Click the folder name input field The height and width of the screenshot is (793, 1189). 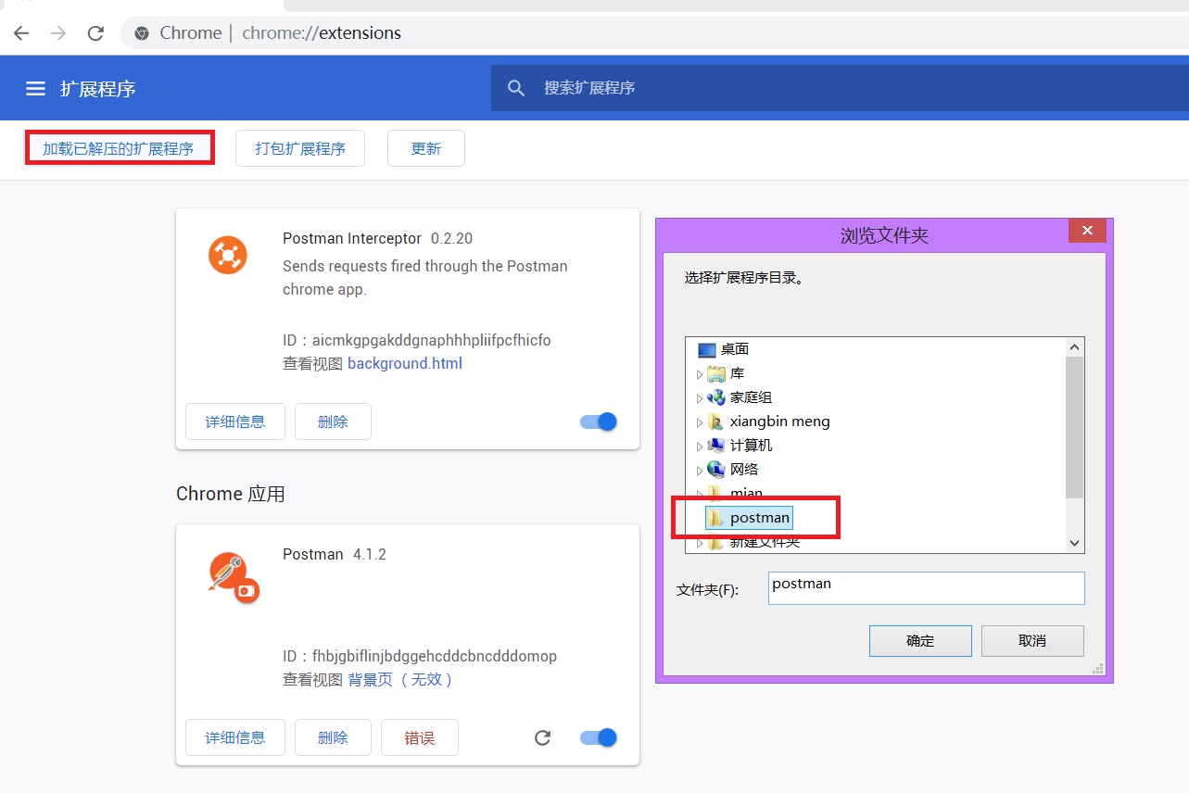[x=926, y=588]
